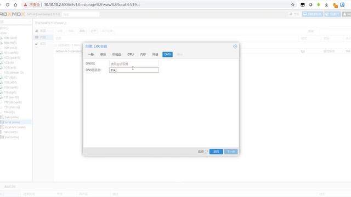The height and width of the screenshot is (197, 351).
Task: Click the Proxmox header search field
Action: tap(81, 14)
